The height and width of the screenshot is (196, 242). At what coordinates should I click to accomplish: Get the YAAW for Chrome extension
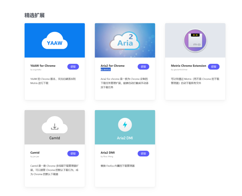point(73,67)
